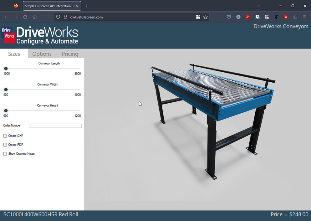
Task: Enable Show Drawing Notes
Action: coord(5,153)
